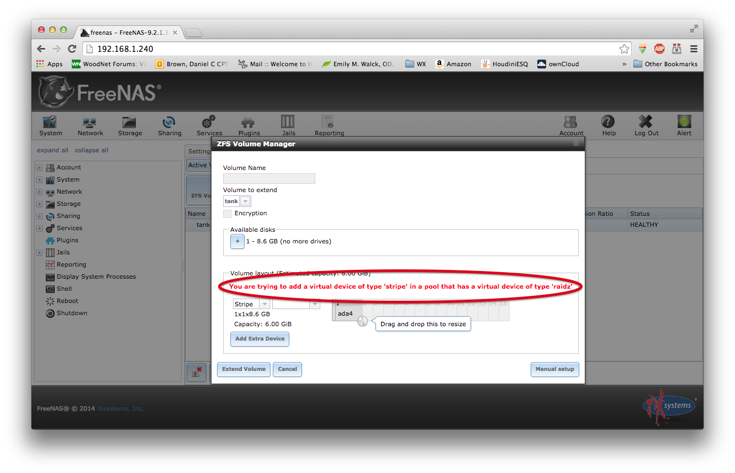The image size is (735, 473).
Task: Expand the Storage tree node
Action: [x=39, y=204]
